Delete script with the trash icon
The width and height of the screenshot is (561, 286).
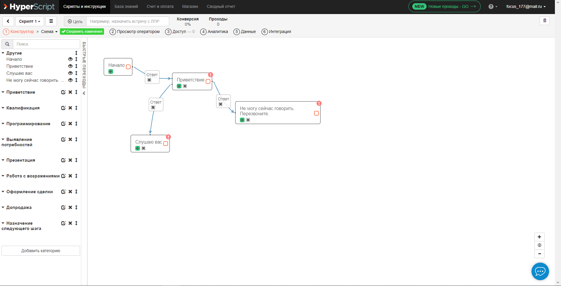[545, 20]
